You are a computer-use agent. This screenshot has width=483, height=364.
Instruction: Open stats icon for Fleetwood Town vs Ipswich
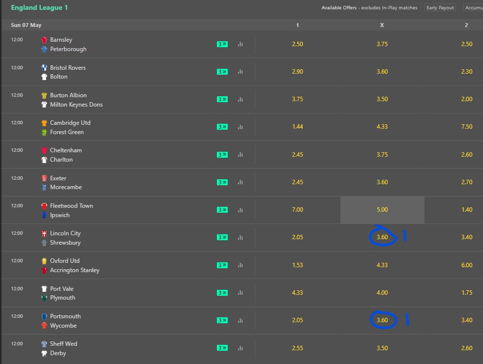pos(240,210)
